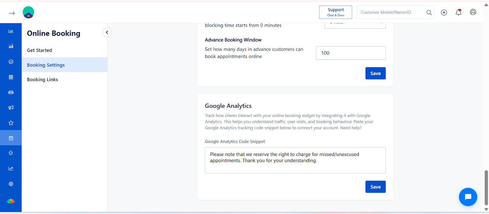Click the Google Analytics Code Snippet label
This screenshot has height=214, width=489.
click(x=235, y=142)
